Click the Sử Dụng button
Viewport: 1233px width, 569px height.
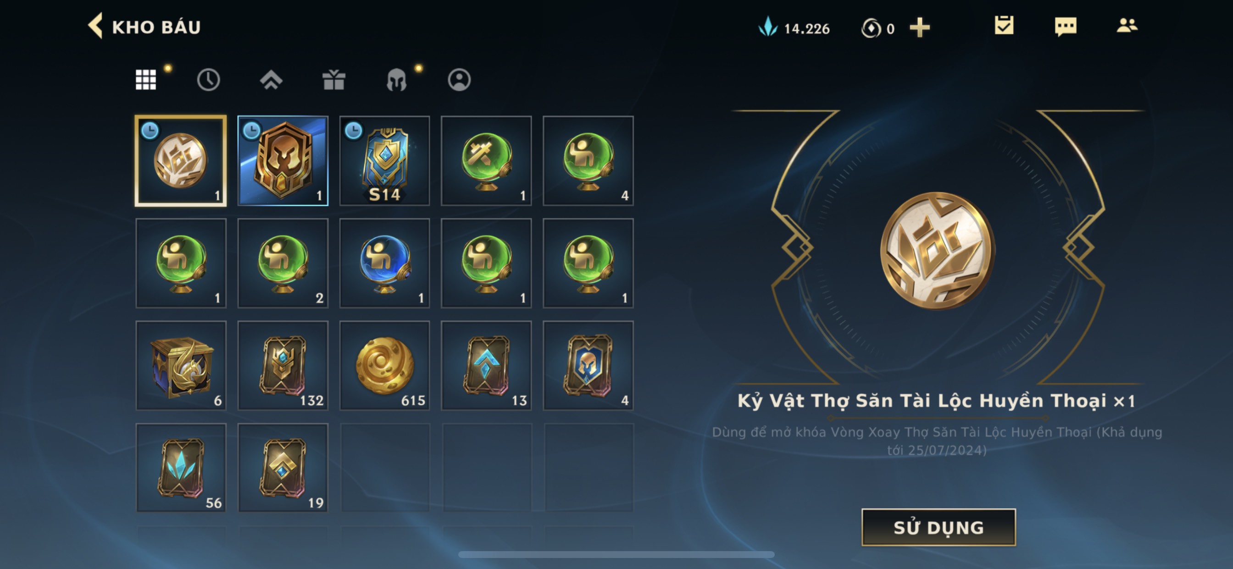pyautogui.click(x=938, y=527)
